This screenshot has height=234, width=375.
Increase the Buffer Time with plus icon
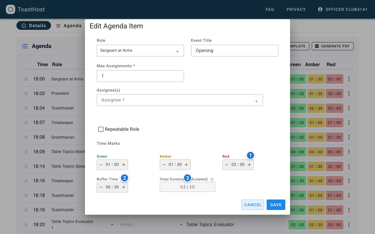[124, 187]
